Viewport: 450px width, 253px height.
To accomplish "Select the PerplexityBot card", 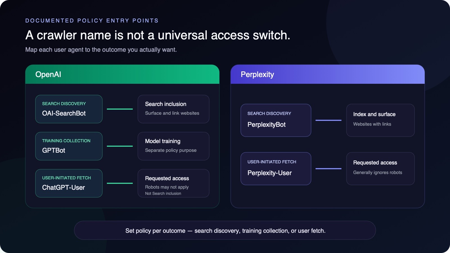I will (x=276, y=120).
